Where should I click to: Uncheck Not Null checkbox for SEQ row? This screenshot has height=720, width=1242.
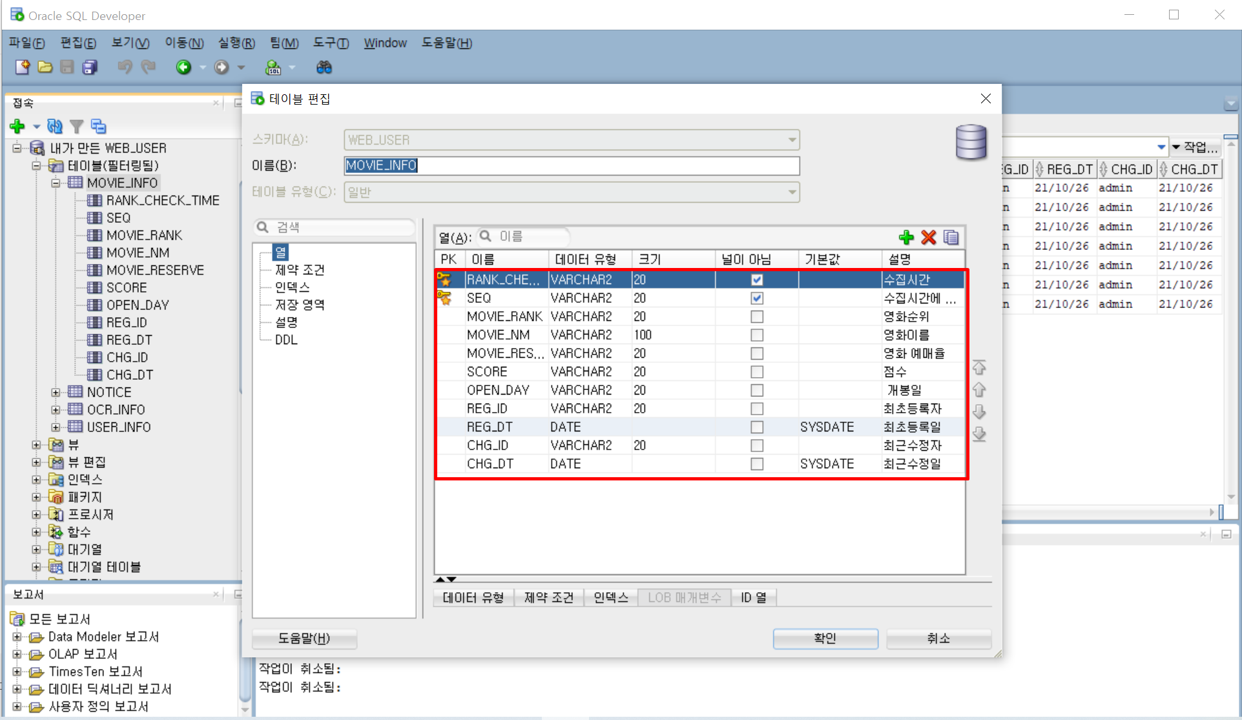pyautogui.click(x=757, y=298)
